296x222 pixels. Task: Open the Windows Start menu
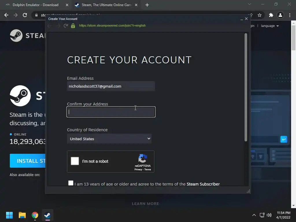tap(9, 215)
